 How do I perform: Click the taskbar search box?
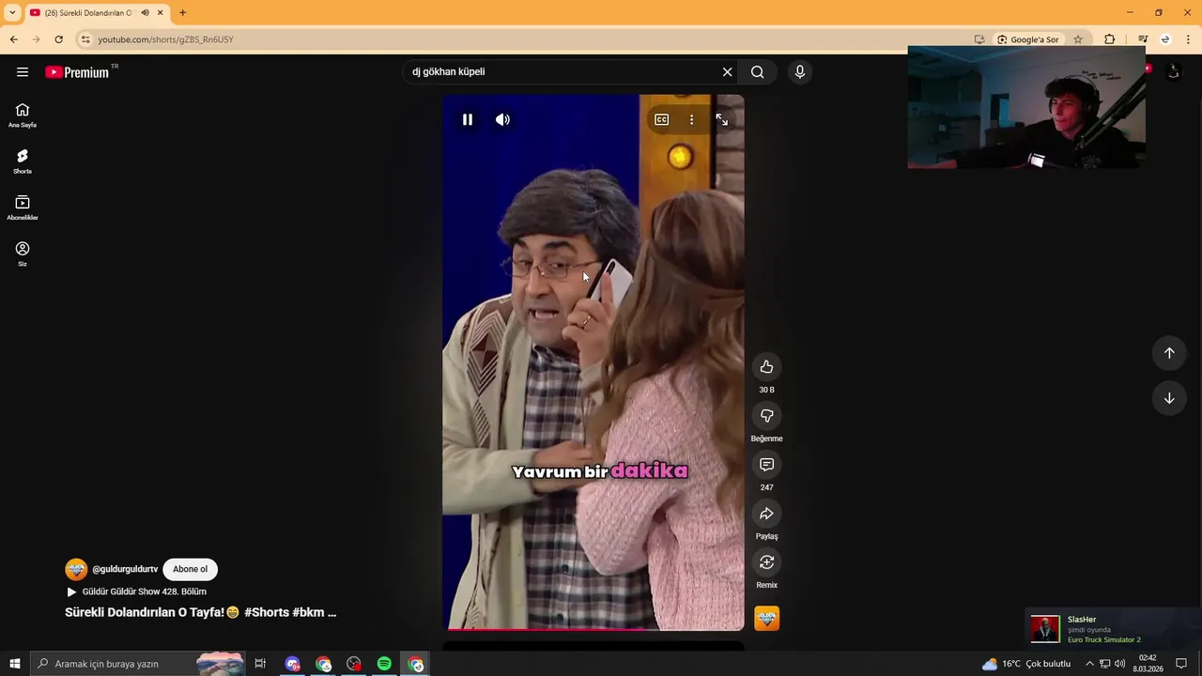coord(139,664)
